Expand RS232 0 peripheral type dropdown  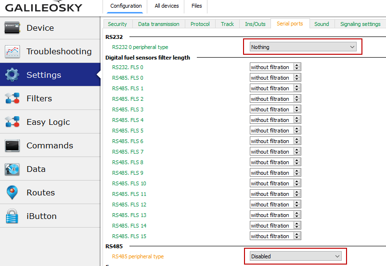pos(303,47)
